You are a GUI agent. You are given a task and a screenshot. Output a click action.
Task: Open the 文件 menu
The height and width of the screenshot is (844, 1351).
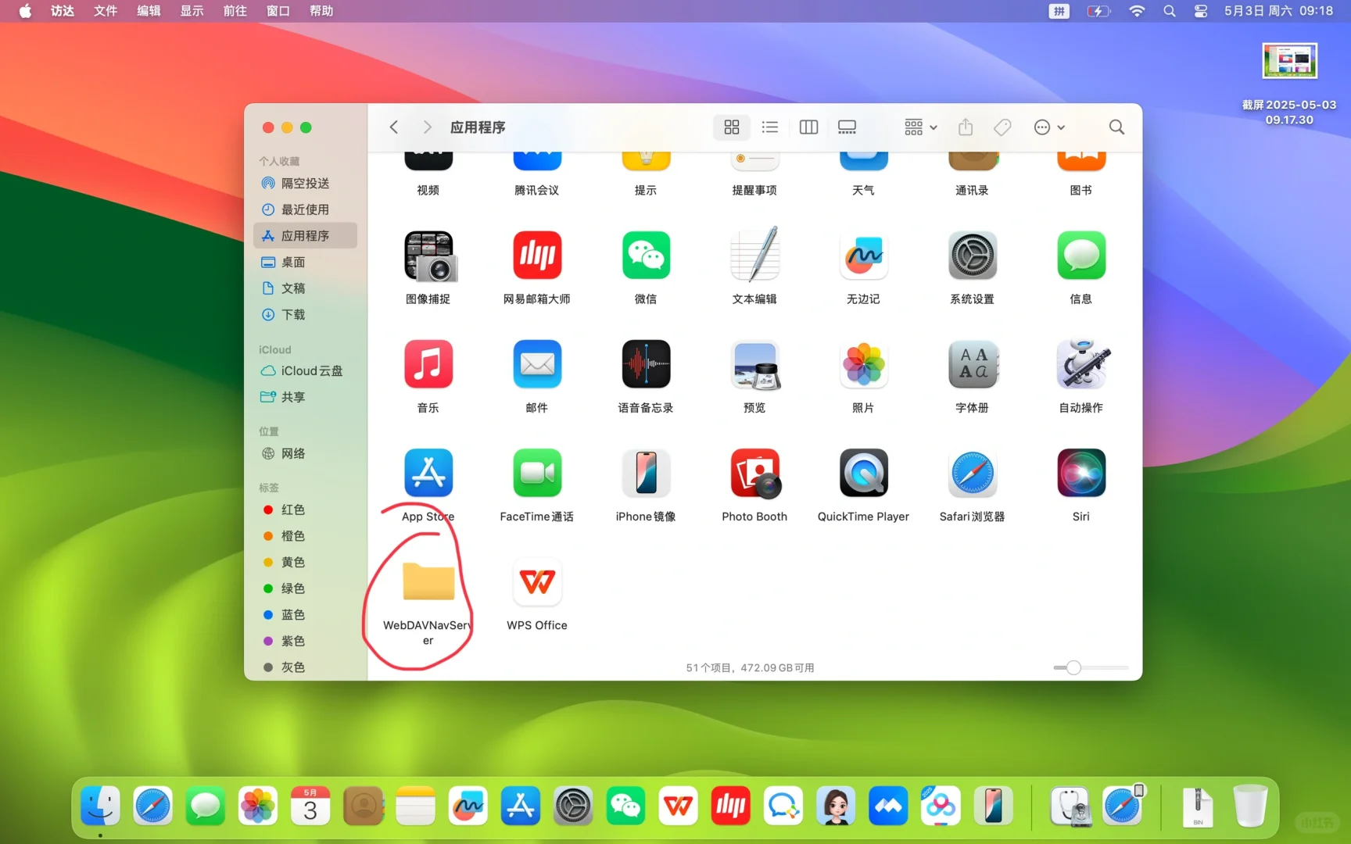tap(106, 11)
